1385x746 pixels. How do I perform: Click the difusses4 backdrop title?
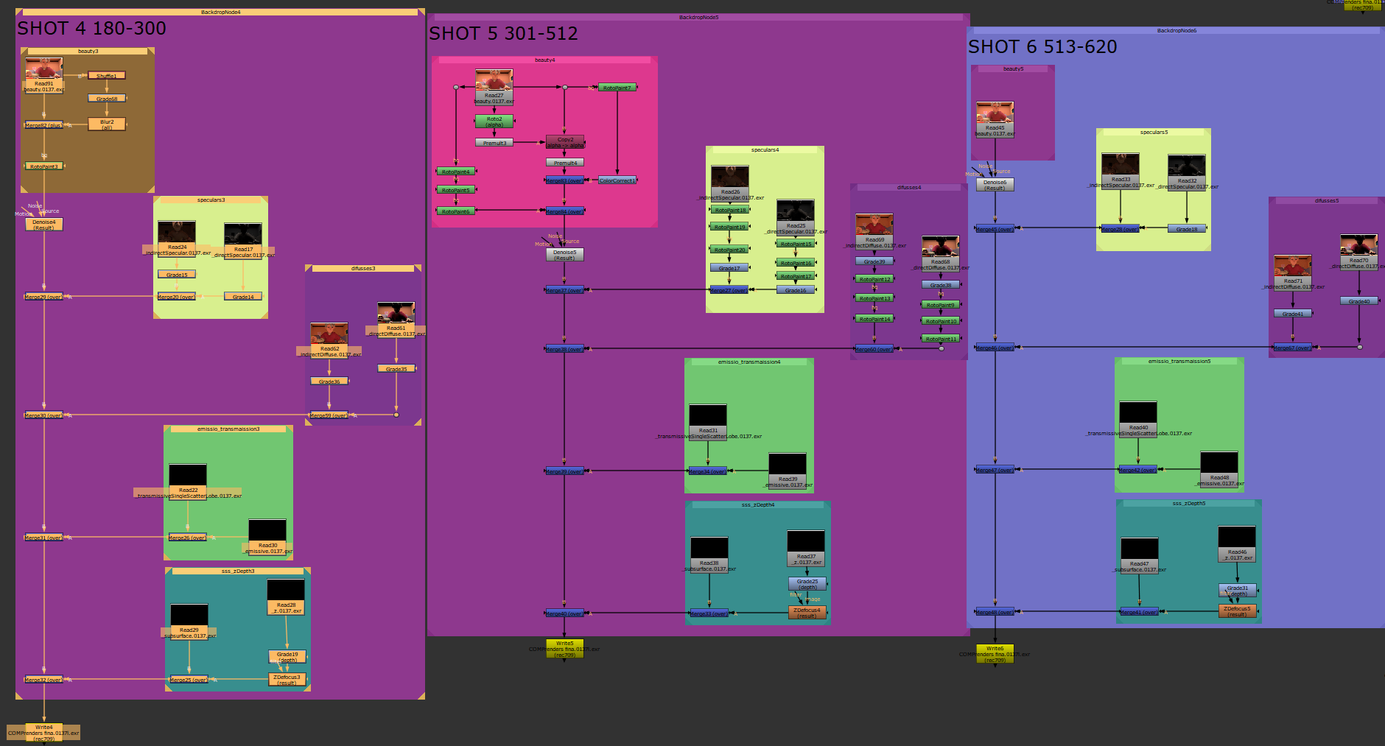click(908, 188)
